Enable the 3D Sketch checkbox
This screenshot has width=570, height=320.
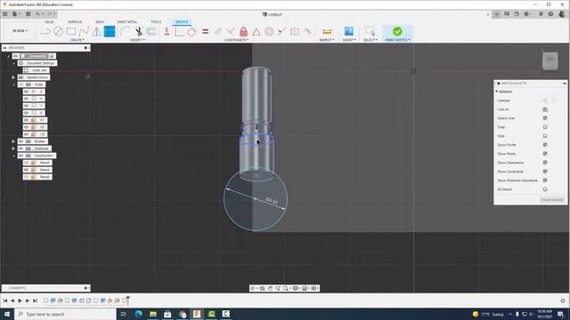pyautogui.click(x=545, y=189)
